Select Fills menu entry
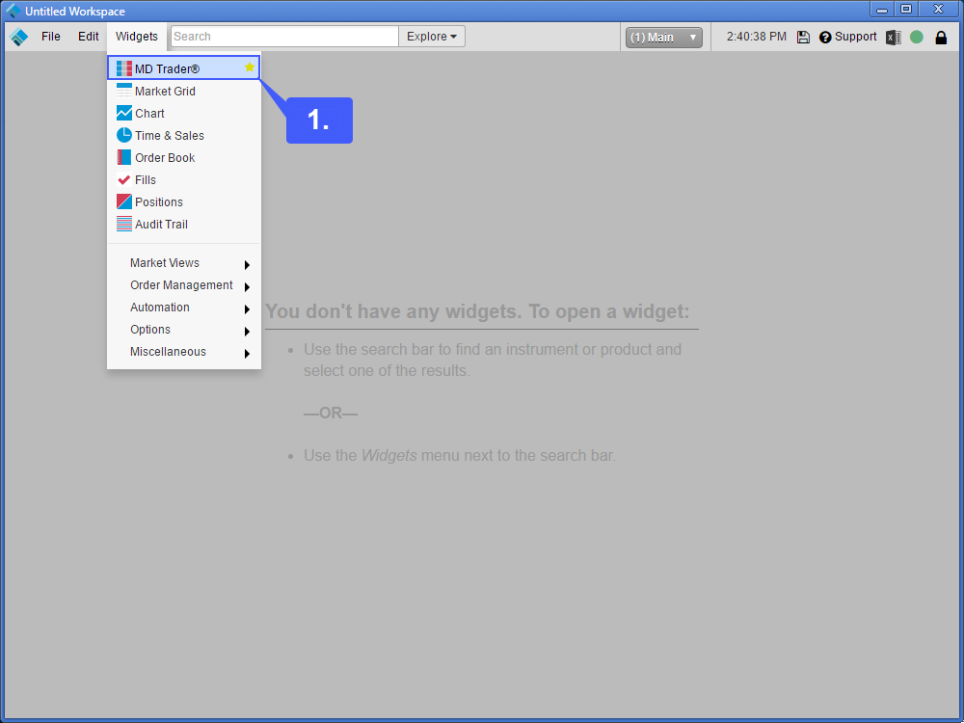 tap(184, 179)
